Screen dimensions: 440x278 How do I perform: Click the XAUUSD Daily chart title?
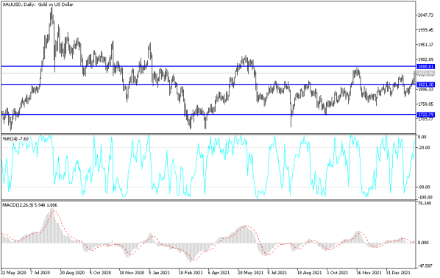click(38, 4)
